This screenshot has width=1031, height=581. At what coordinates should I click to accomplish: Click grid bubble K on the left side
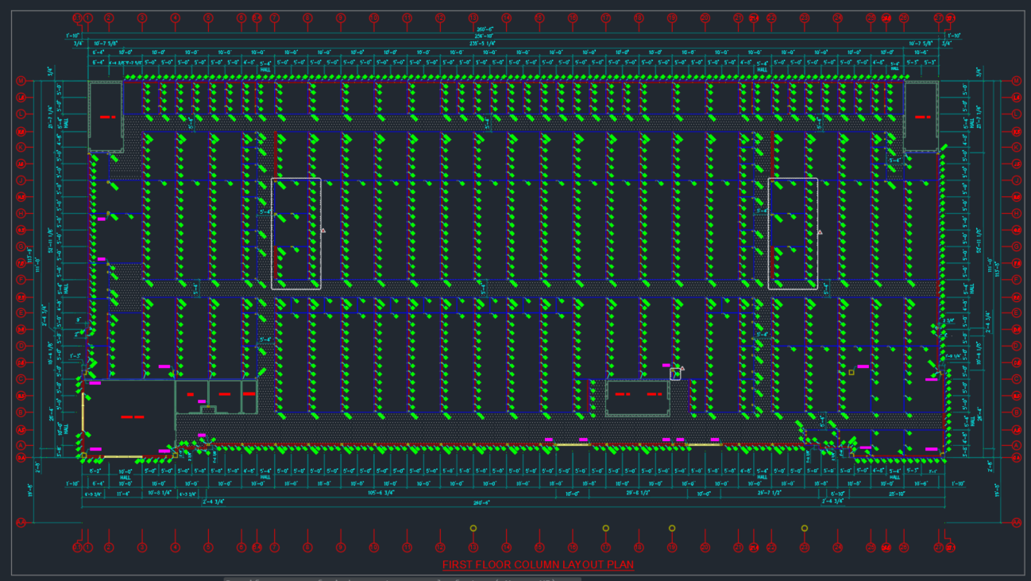(x=21, y=147)
